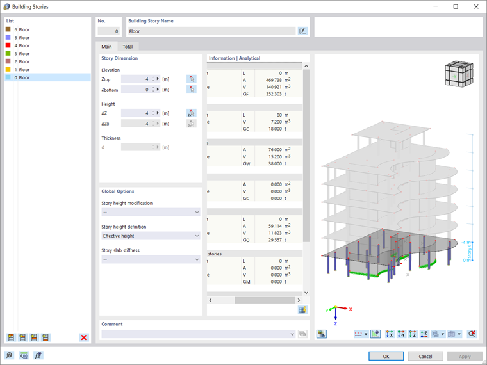Open the help speech bubble icon
The image size is (487, 365).
point(10,355)
